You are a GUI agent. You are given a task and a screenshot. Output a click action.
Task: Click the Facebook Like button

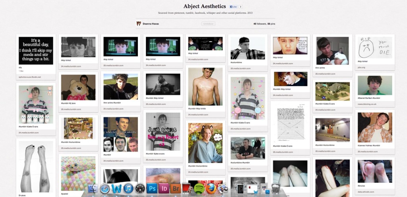coord(233,7)
